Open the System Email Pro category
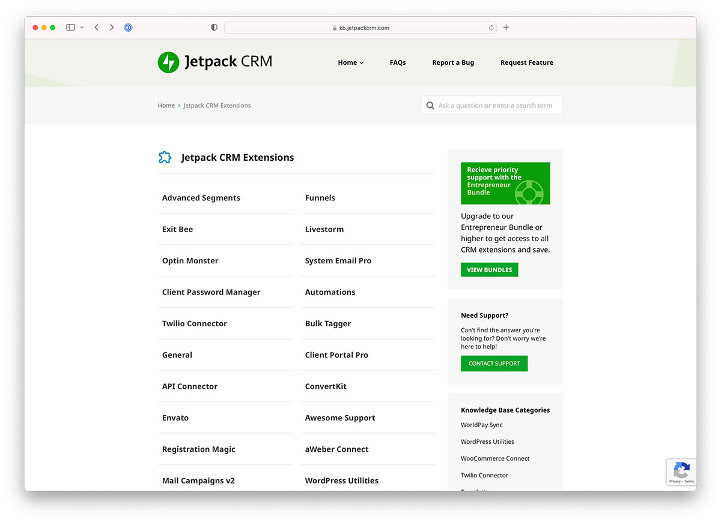 (x=338, y=261)
